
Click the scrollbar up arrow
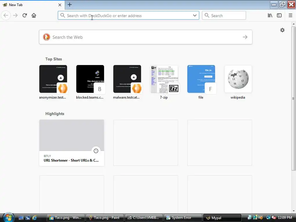294,24
